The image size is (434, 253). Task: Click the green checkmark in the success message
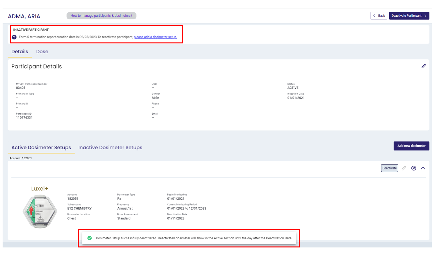pyautogui.click(x=90, y=238)
